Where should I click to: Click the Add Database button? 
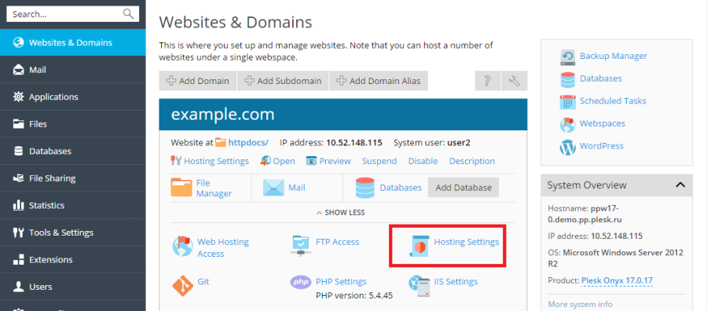pyautogui.click(x=463, y=188)
